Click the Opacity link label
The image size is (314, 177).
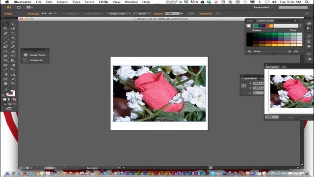click(158, 14)
